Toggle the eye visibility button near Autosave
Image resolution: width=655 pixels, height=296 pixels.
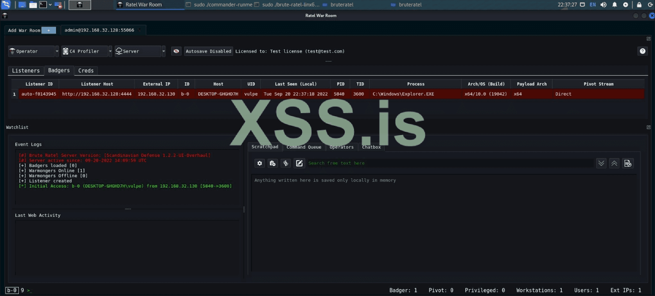[176, 51]
